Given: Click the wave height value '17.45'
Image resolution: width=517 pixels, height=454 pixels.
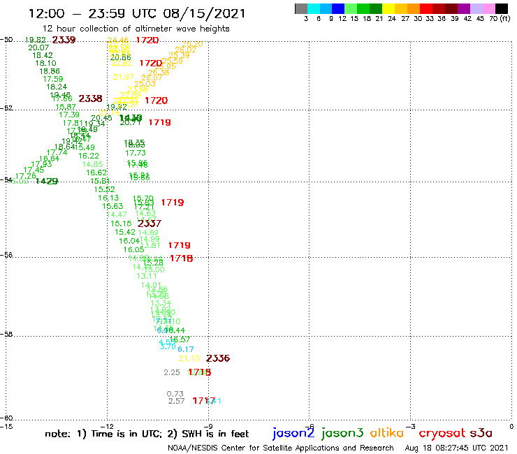Looking at the screenshot, I should tap(34, 170).
